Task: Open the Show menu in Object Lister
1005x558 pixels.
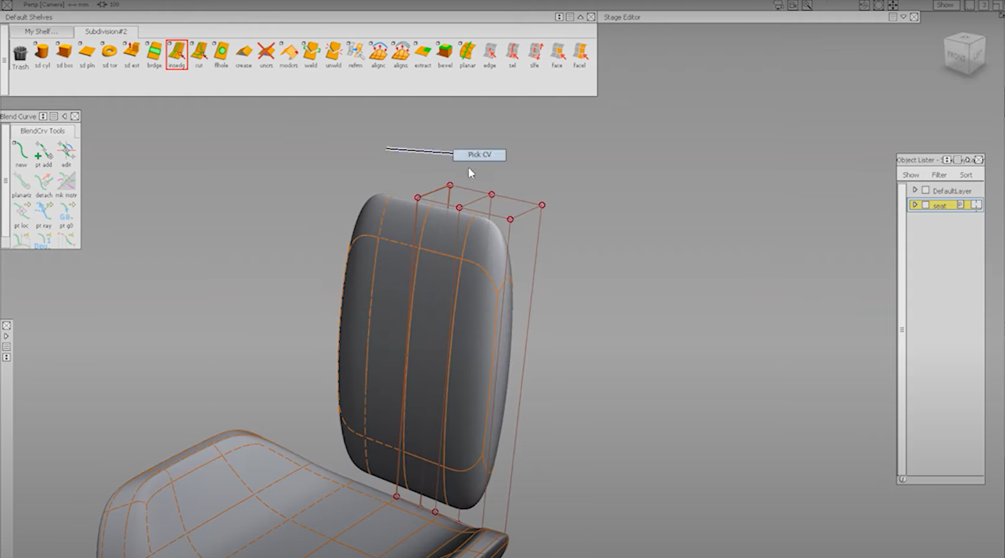Action: point(911,175)
